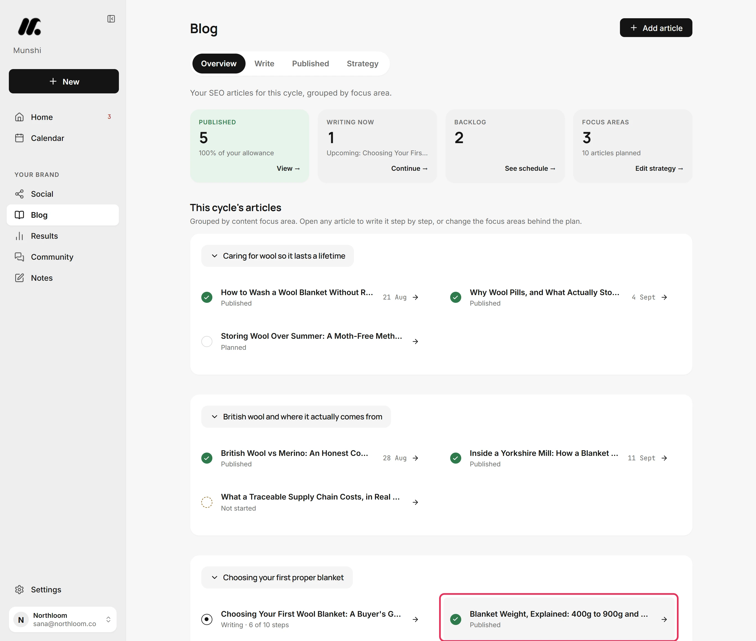Open British Wool vs Merino article title

pos(294,453)
